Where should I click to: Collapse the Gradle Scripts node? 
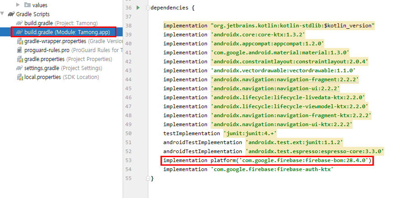point(3,14)
